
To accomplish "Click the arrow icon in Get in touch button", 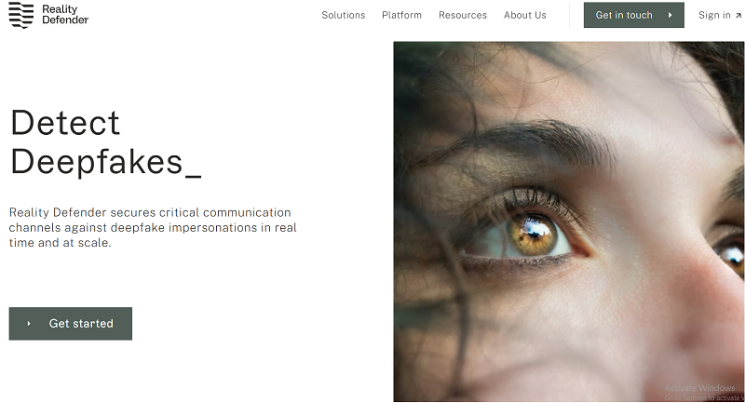I will 670,15.
